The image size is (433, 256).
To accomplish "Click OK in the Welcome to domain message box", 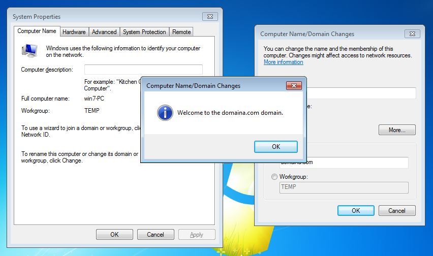I will [276, 146].
